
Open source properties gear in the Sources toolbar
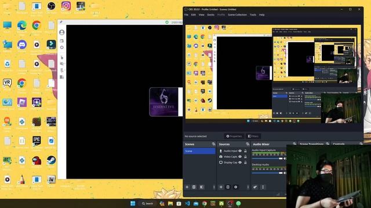click(x=236, y=187)
